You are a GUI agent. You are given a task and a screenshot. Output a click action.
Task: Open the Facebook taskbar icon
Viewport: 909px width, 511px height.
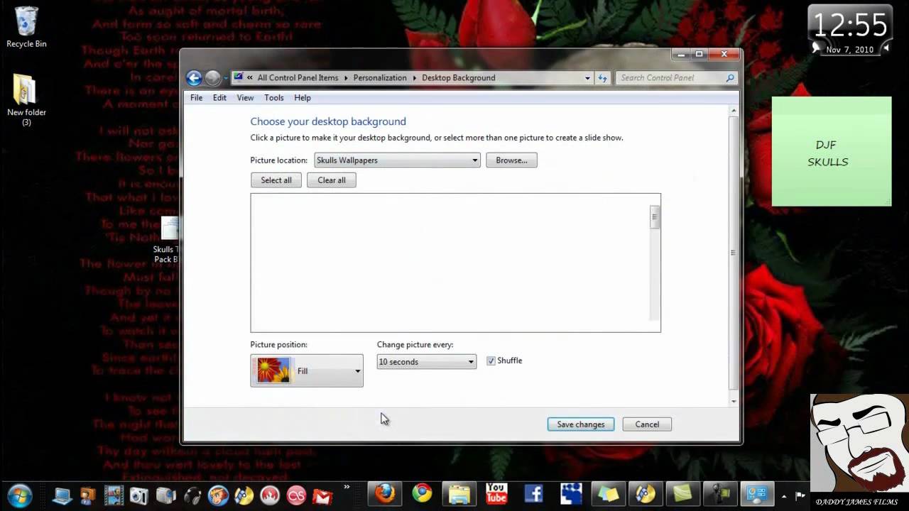click(x=533, y=494)
